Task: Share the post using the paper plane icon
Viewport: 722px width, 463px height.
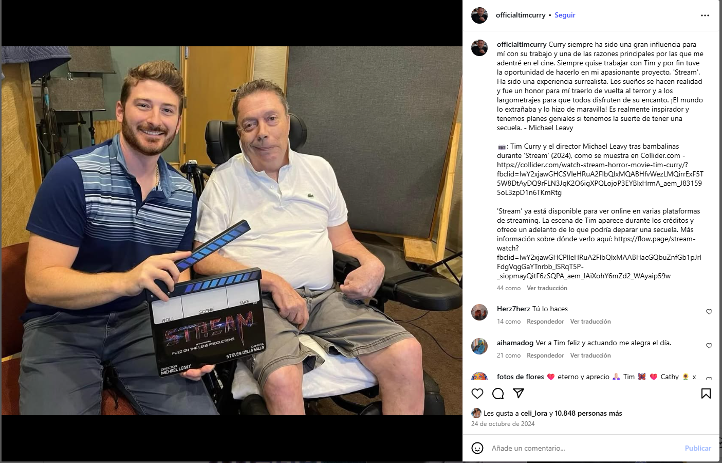Action: tap(519, 394)
